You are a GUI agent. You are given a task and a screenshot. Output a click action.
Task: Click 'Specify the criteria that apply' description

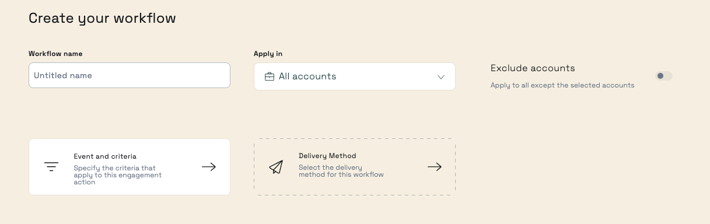(118, 175)
